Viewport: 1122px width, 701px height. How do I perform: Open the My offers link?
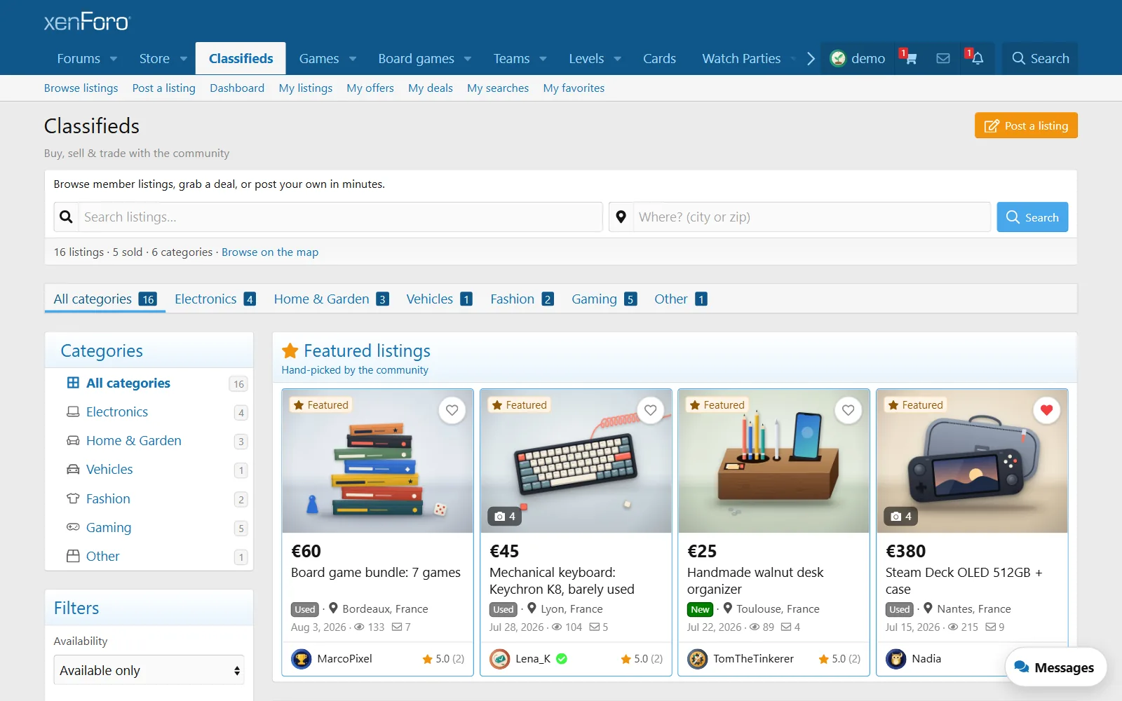[x=370, y=88]
